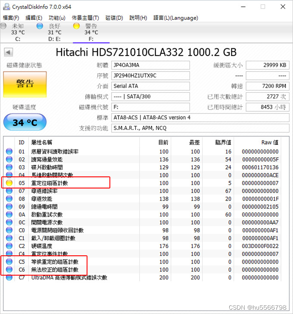Open the 語言(L)(Language) menu
The height and width of the screenshot is (314, 293).
tap(176, 18)
